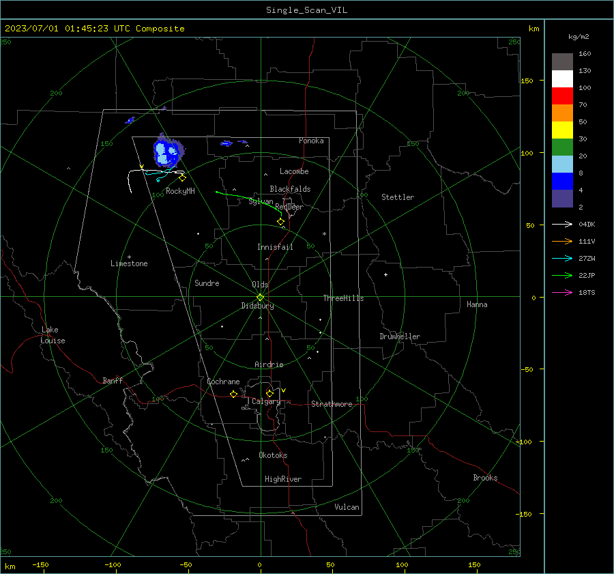
Task: Click the Didsbury map label
Action: (257, 306)
